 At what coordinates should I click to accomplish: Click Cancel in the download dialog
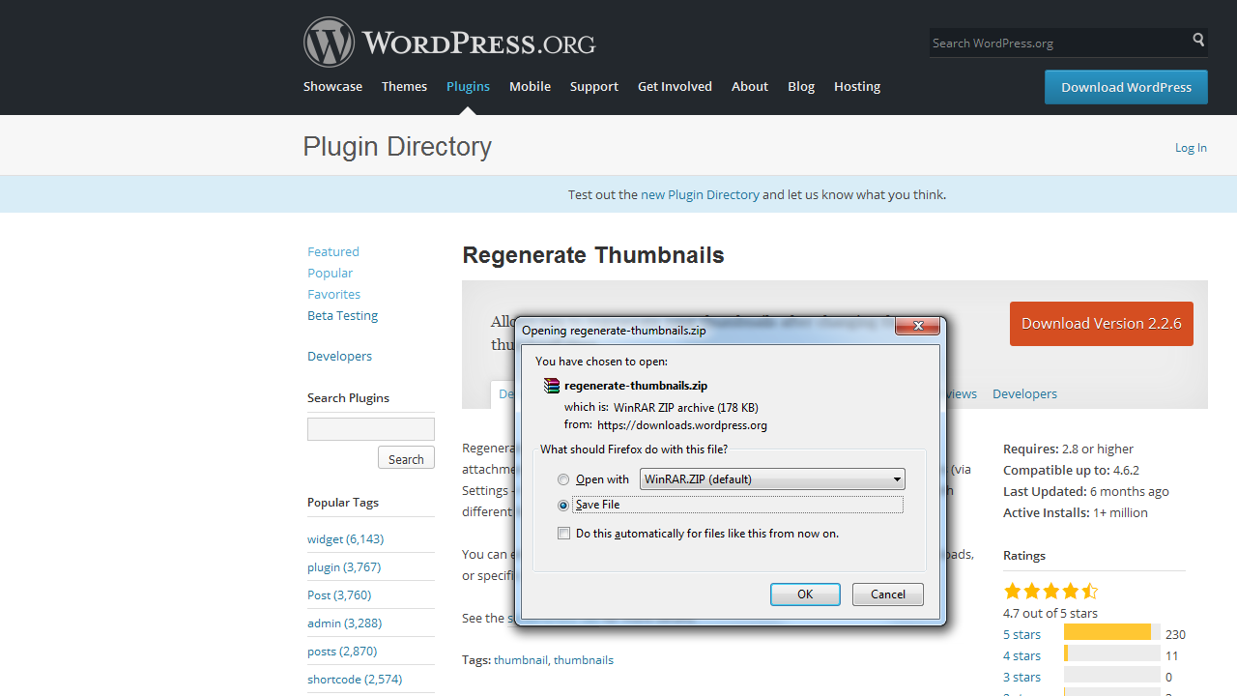tap(887, 594)
